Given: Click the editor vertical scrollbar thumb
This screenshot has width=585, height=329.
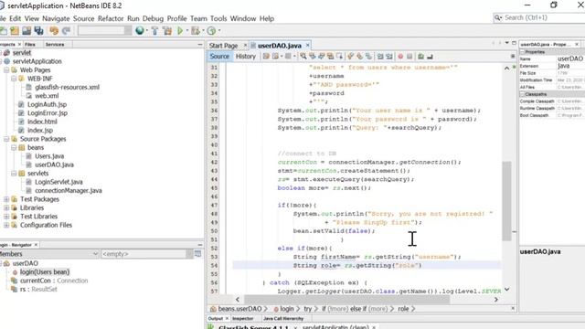Looking at the screenshot, I should pyautogui.click(x=506, y=201).
